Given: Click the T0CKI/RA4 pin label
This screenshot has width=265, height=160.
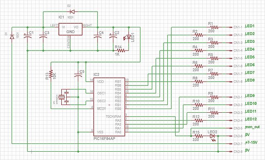Looking at the screenshot, I should pos(113,116).
